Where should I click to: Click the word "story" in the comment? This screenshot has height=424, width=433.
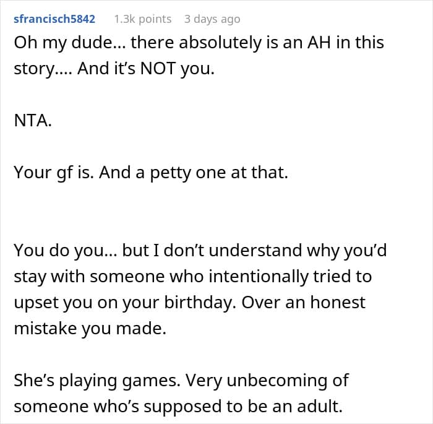(33, 69)
